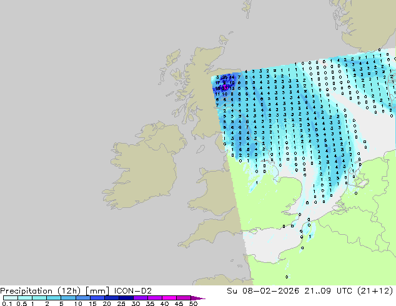Click the '15' legend scale value

[92, 304]
